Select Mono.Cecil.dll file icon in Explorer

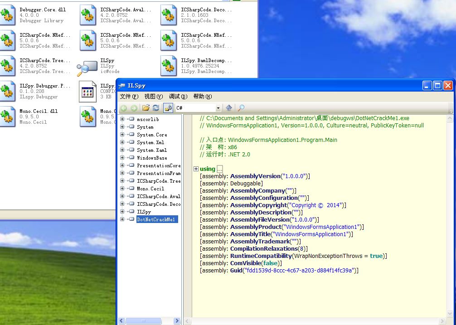(7, 116)
